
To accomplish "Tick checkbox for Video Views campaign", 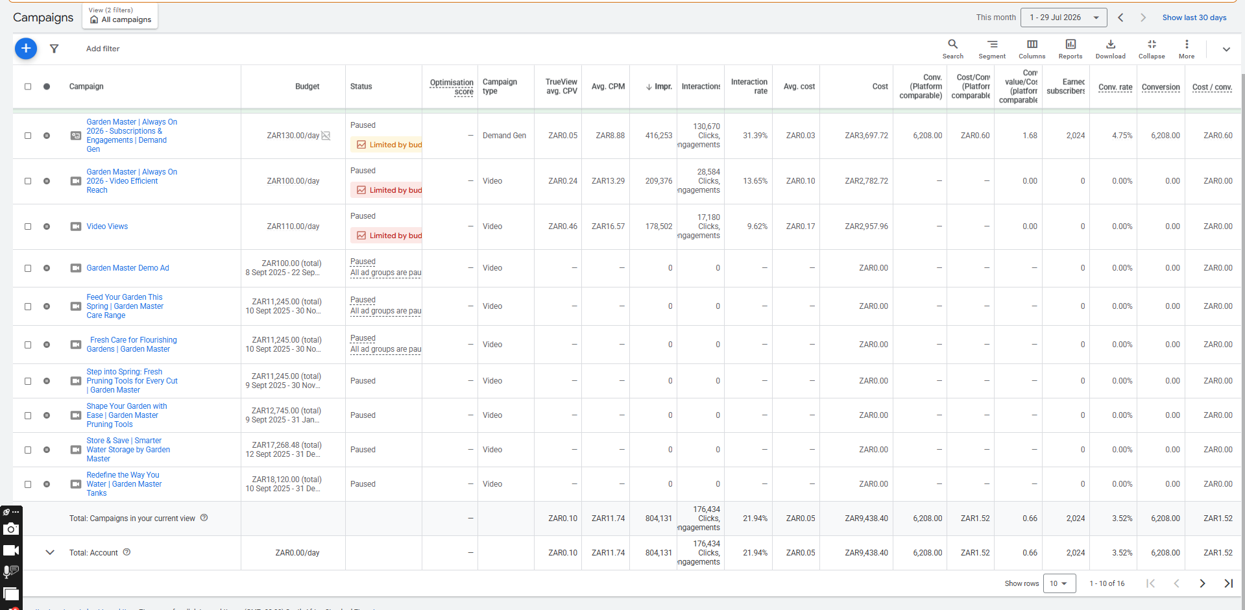I will [28, 226].
